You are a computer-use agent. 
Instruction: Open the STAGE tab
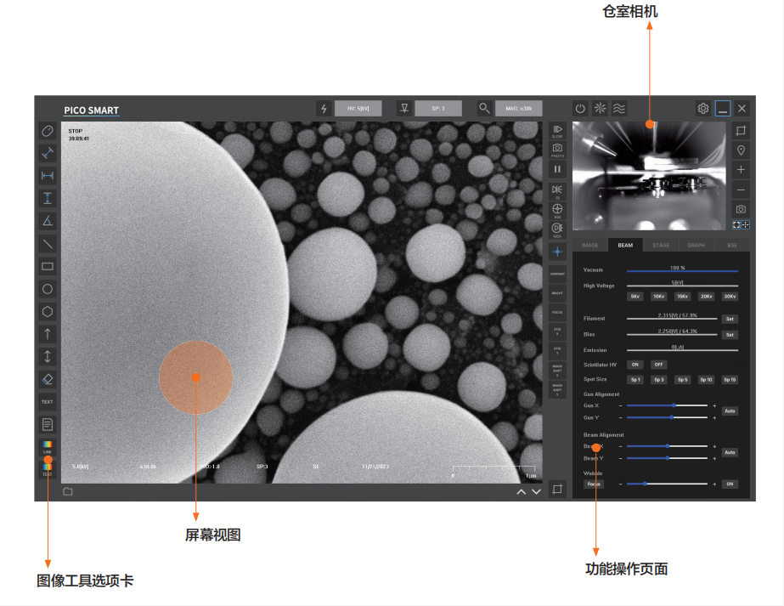point(661,245)
